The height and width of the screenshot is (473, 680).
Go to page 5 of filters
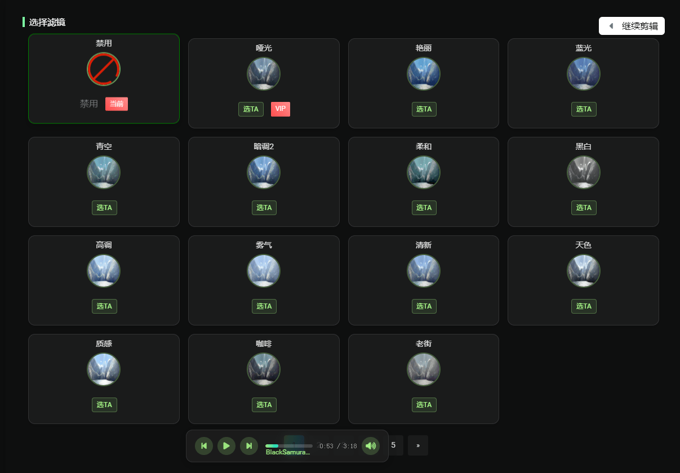[393, 445]
